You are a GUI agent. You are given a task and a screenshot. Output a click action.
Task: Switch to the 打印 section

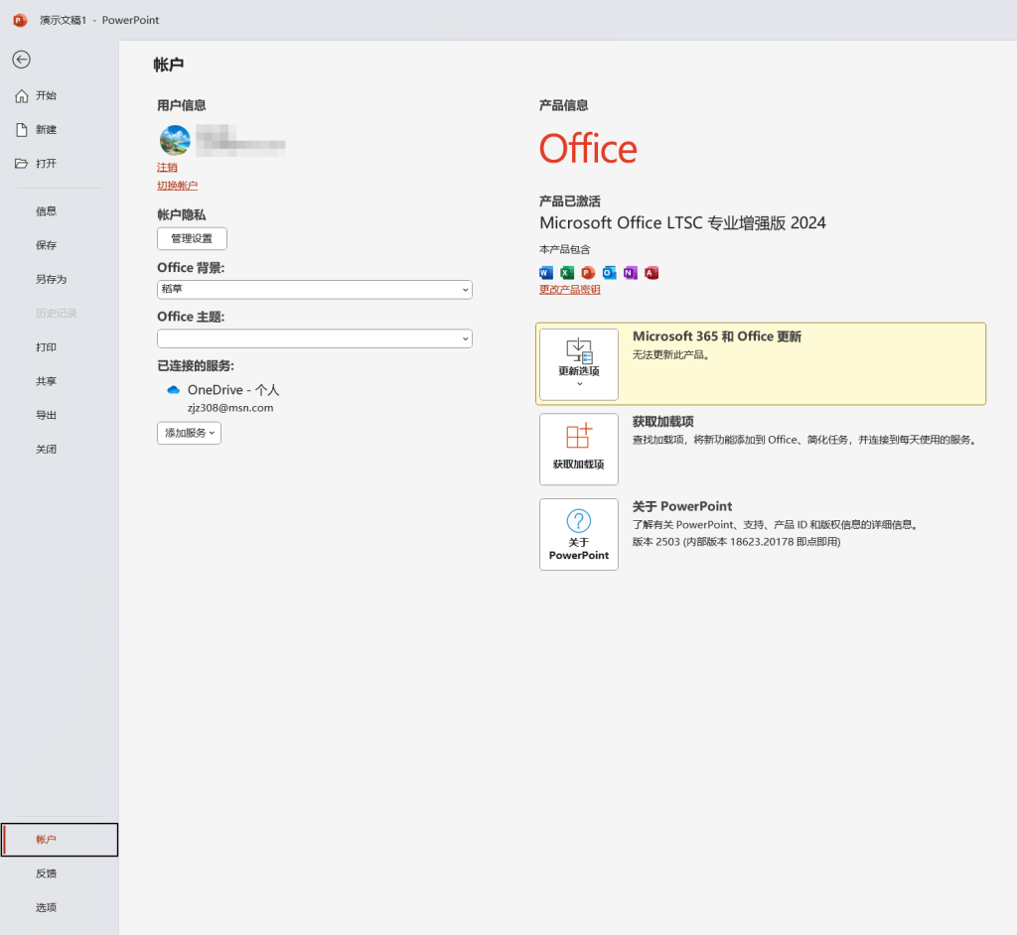(x=46, y=346)
